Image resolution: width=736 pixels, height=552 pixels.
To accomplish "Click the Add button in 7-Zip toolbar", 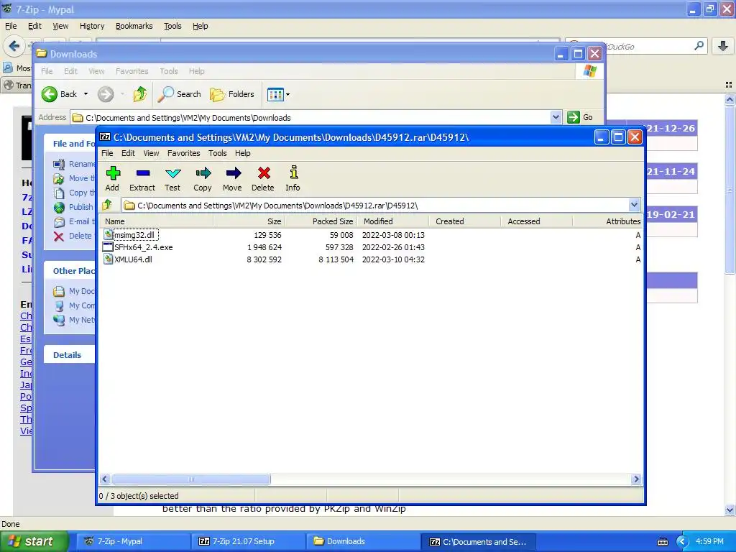I will pyautogui.click(x=112, y=179).
